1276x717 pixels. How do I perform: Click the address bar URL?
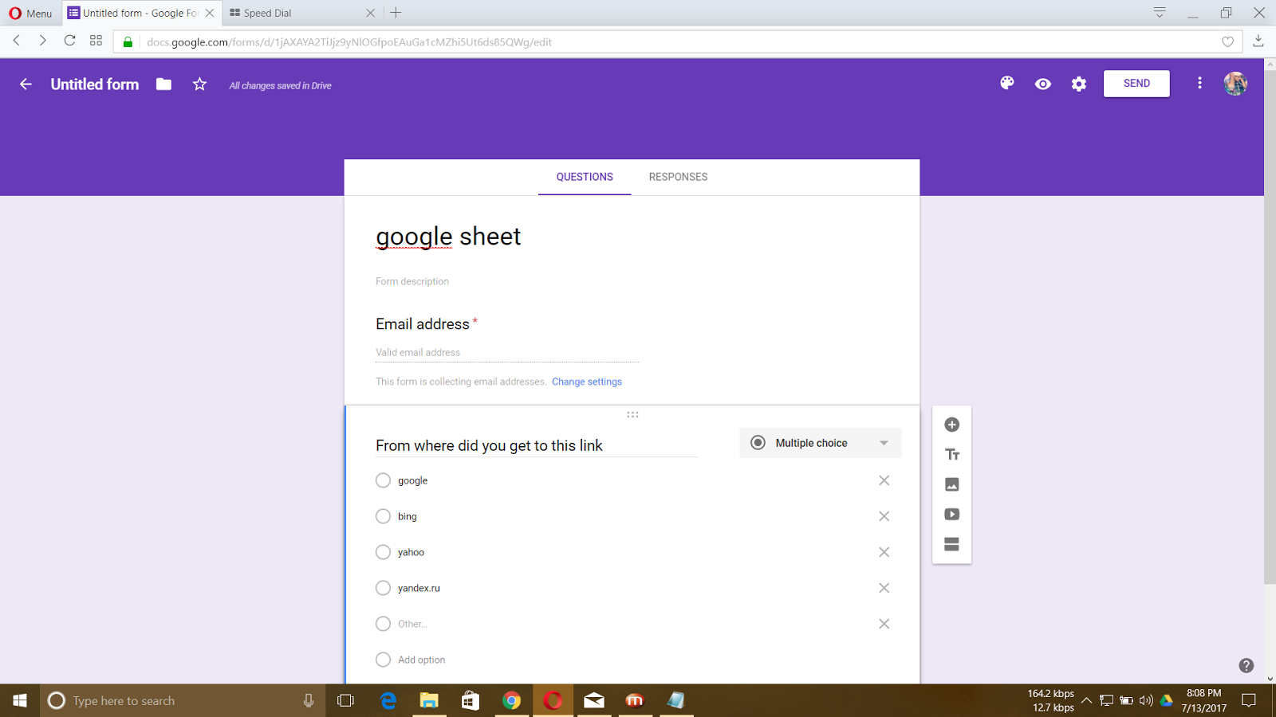pyautogui.click(x=349, y=42)
